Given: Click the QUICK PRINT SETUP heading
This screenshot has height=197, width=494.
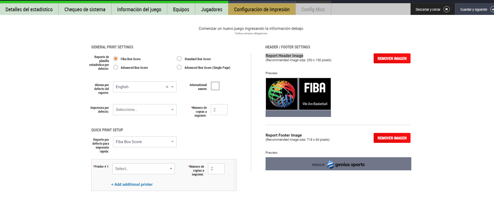Looking at the screenshot, I should (x=107, y=130).
